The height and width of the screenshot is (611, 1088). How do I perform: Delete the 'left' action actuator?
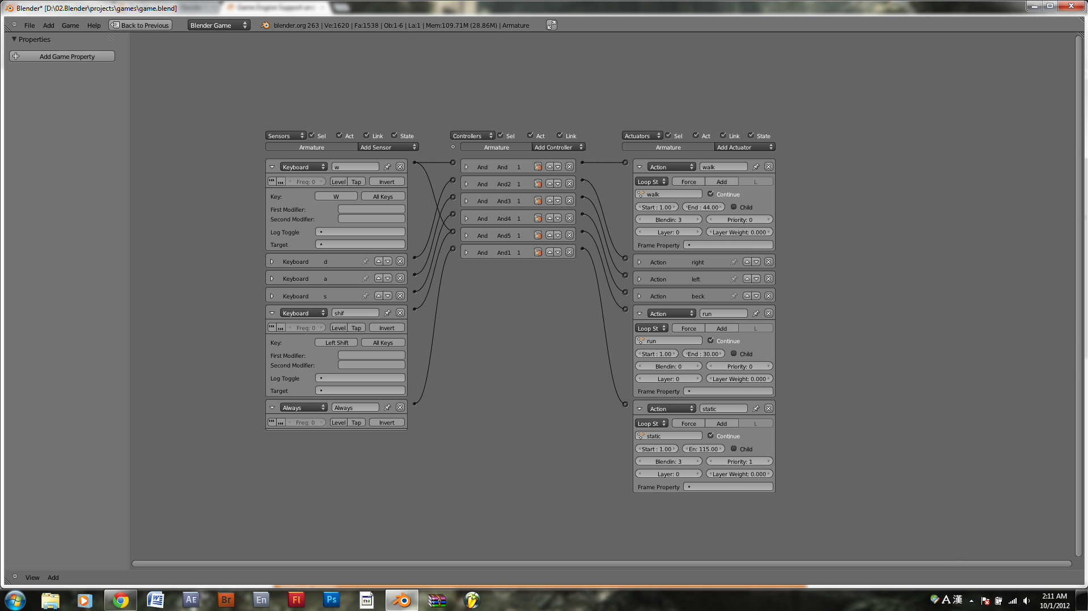[x=769, y=279]
